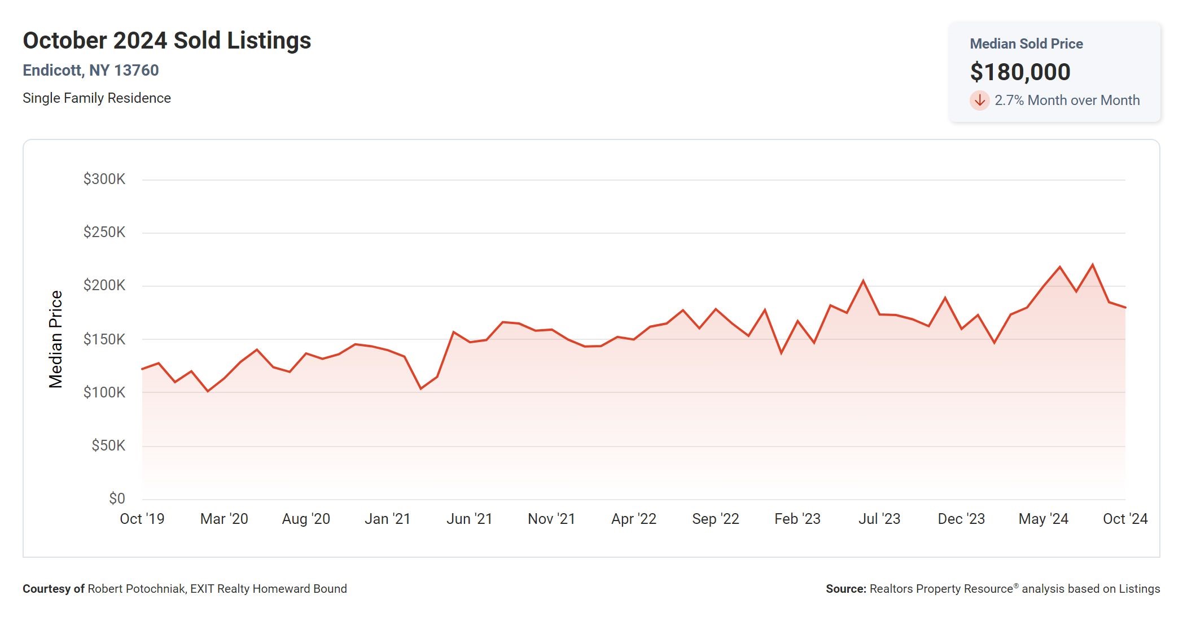
Task: Click the $0 y-axis label
Action: point(117,498)
